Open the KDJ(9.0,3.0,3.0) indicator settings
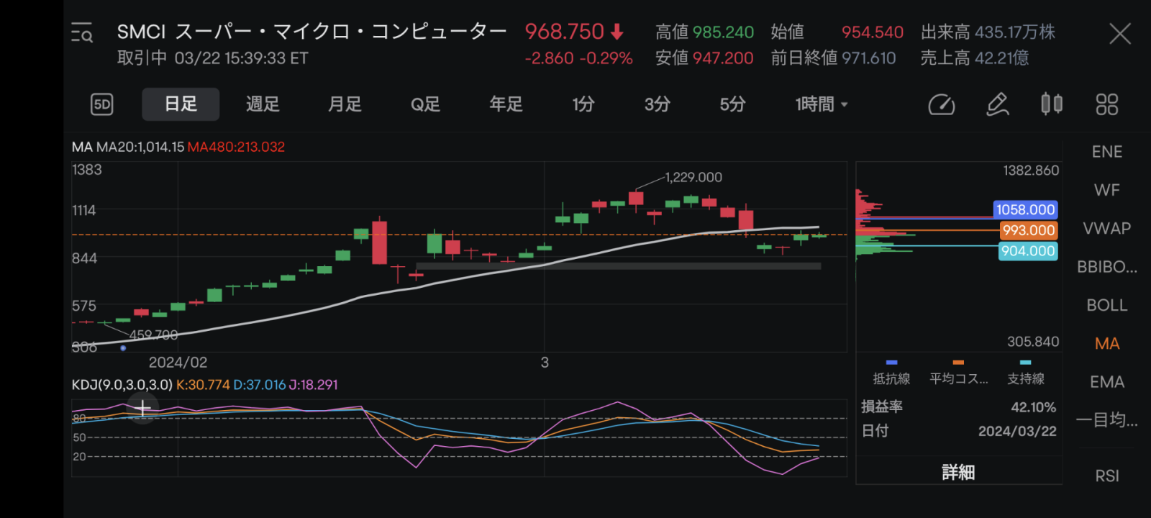The width and height of the screenshot is (1151, 518). (x=122, y=385)
